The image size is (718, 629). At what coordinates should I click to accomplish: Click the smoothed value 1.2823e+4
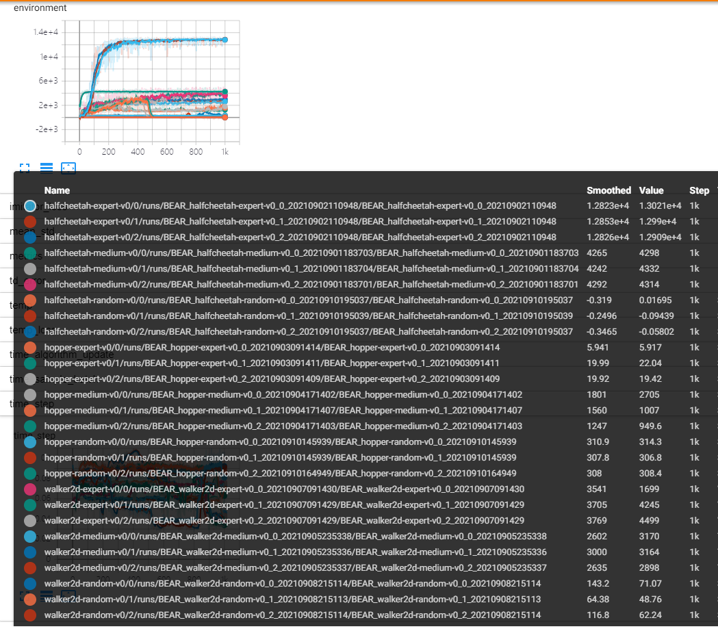[x=608, y=206]
